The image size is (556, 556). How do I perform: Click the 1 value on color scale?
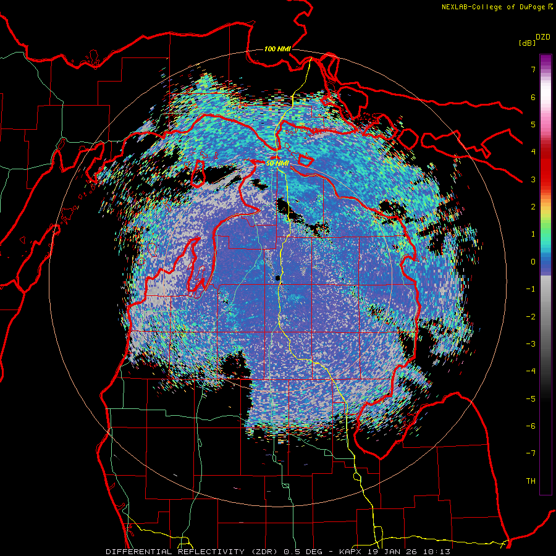point(533,234)
